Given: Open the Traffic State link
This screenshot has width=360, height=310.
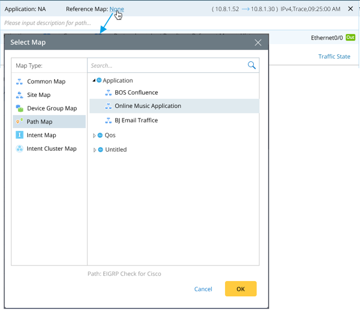Looking at the screenshot, I should [x=334, y=57].
